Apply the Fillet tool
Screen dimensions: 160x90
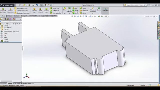coord(64,9)
